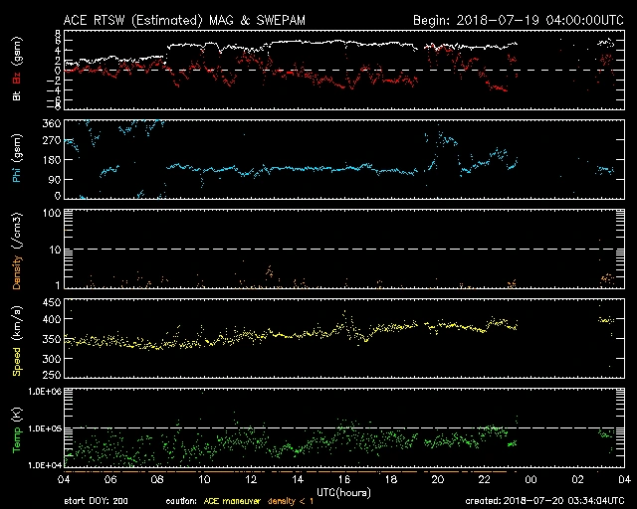Click the '00' hour tick label
Screen dimensions: 637x509
click(531, 480)
